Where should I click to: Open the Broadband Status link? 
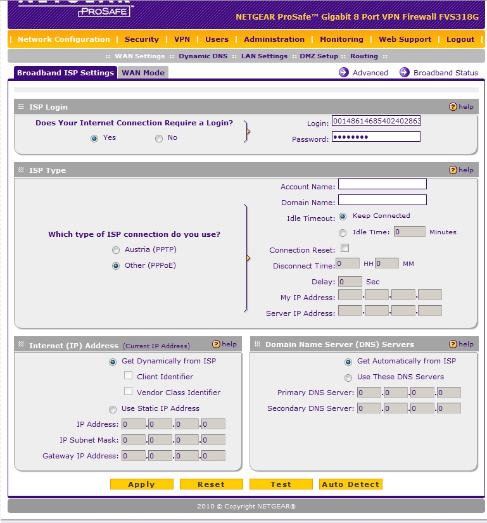[446, 73]
